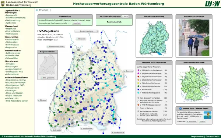The width and height of the screenshot is (221, 138).
Task: Open Wetterwarnung in the sidebar
Action: point(13,20)
